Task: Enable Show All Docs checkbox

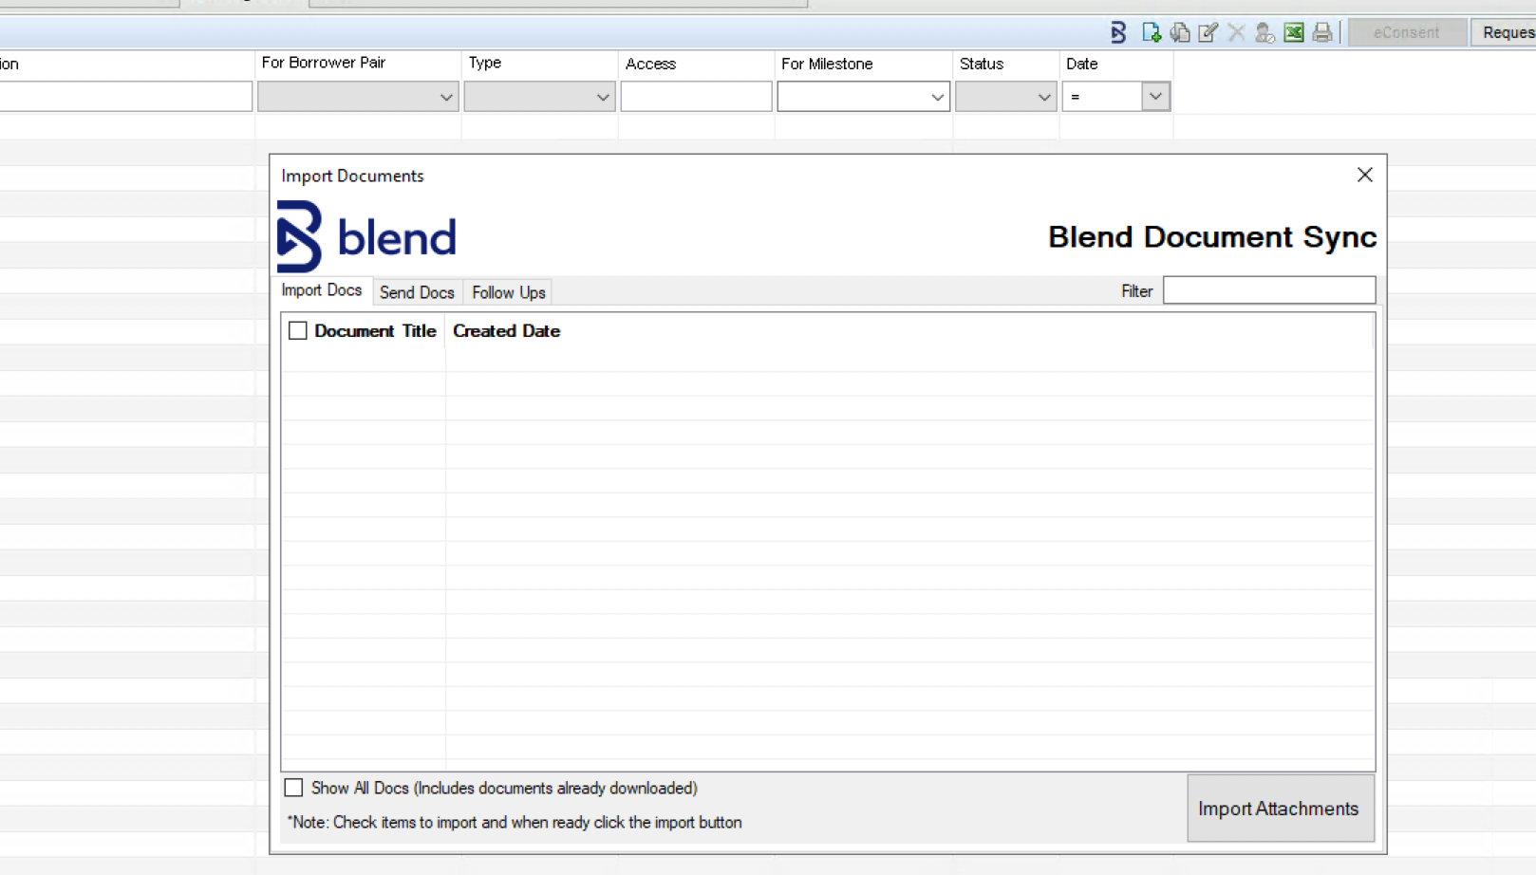Action: [x=293, y=788]
